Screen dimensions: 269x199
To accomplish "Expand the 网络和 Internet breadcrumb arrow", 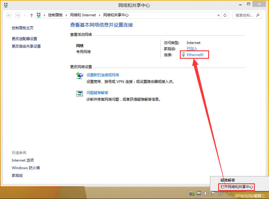I will coord(99,15).
